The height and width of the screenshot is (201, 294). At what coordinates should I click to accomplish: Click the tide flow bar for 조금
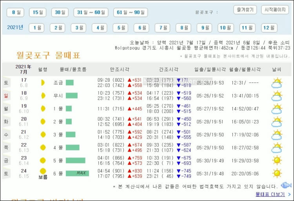click(x=70, y=83)
